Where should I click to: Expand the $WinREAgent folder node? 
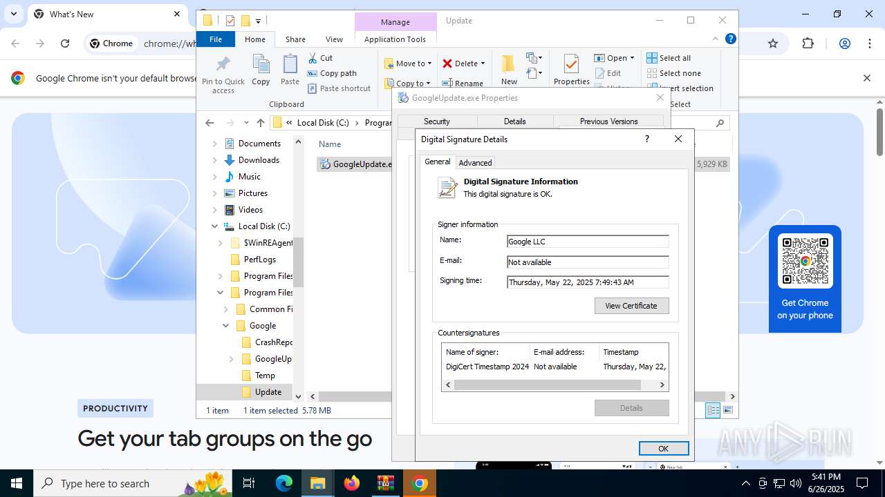pyautogui.click(x=220, y=243)
